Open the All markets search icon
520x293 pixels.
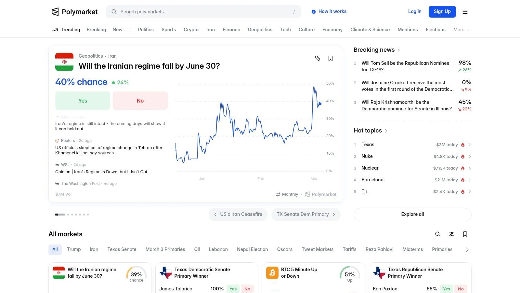tap(438, 234)
